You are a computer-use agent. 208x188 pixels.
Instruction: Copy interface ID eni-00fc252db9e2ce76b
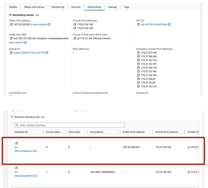16,143
